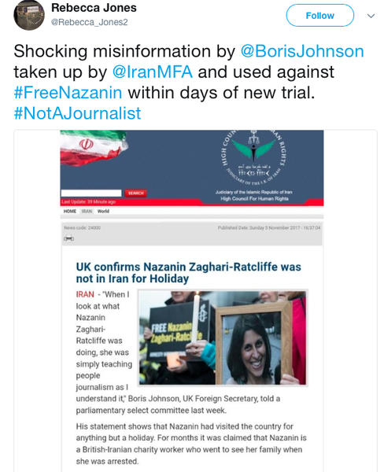Open the @BorisJohnson mention
384x472 pixels.
[302, 51]
